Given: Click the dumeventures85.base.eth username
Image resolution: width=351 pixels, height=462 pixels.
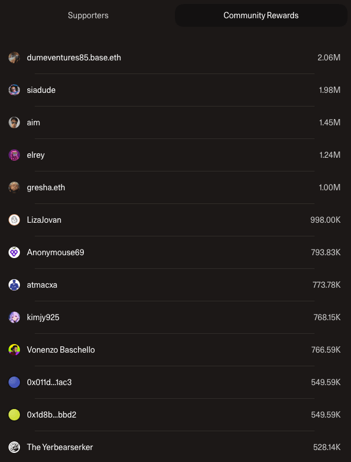Looking at the screenshot, I should [74, 58].
